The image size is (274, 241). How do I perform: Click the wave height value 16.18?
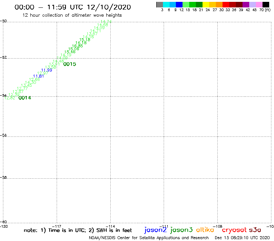[81, 43]
